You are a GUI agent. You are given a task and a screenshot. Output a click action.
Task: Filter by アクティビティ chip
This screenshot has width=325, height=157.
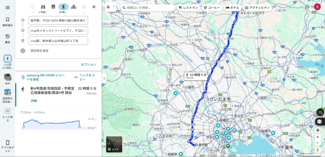click(257, 8)
